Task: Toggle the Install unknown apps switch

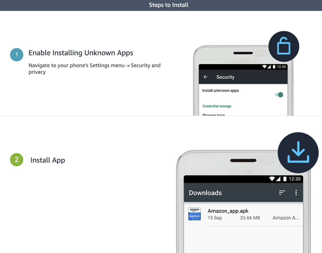Action: (x=279, y=95)
